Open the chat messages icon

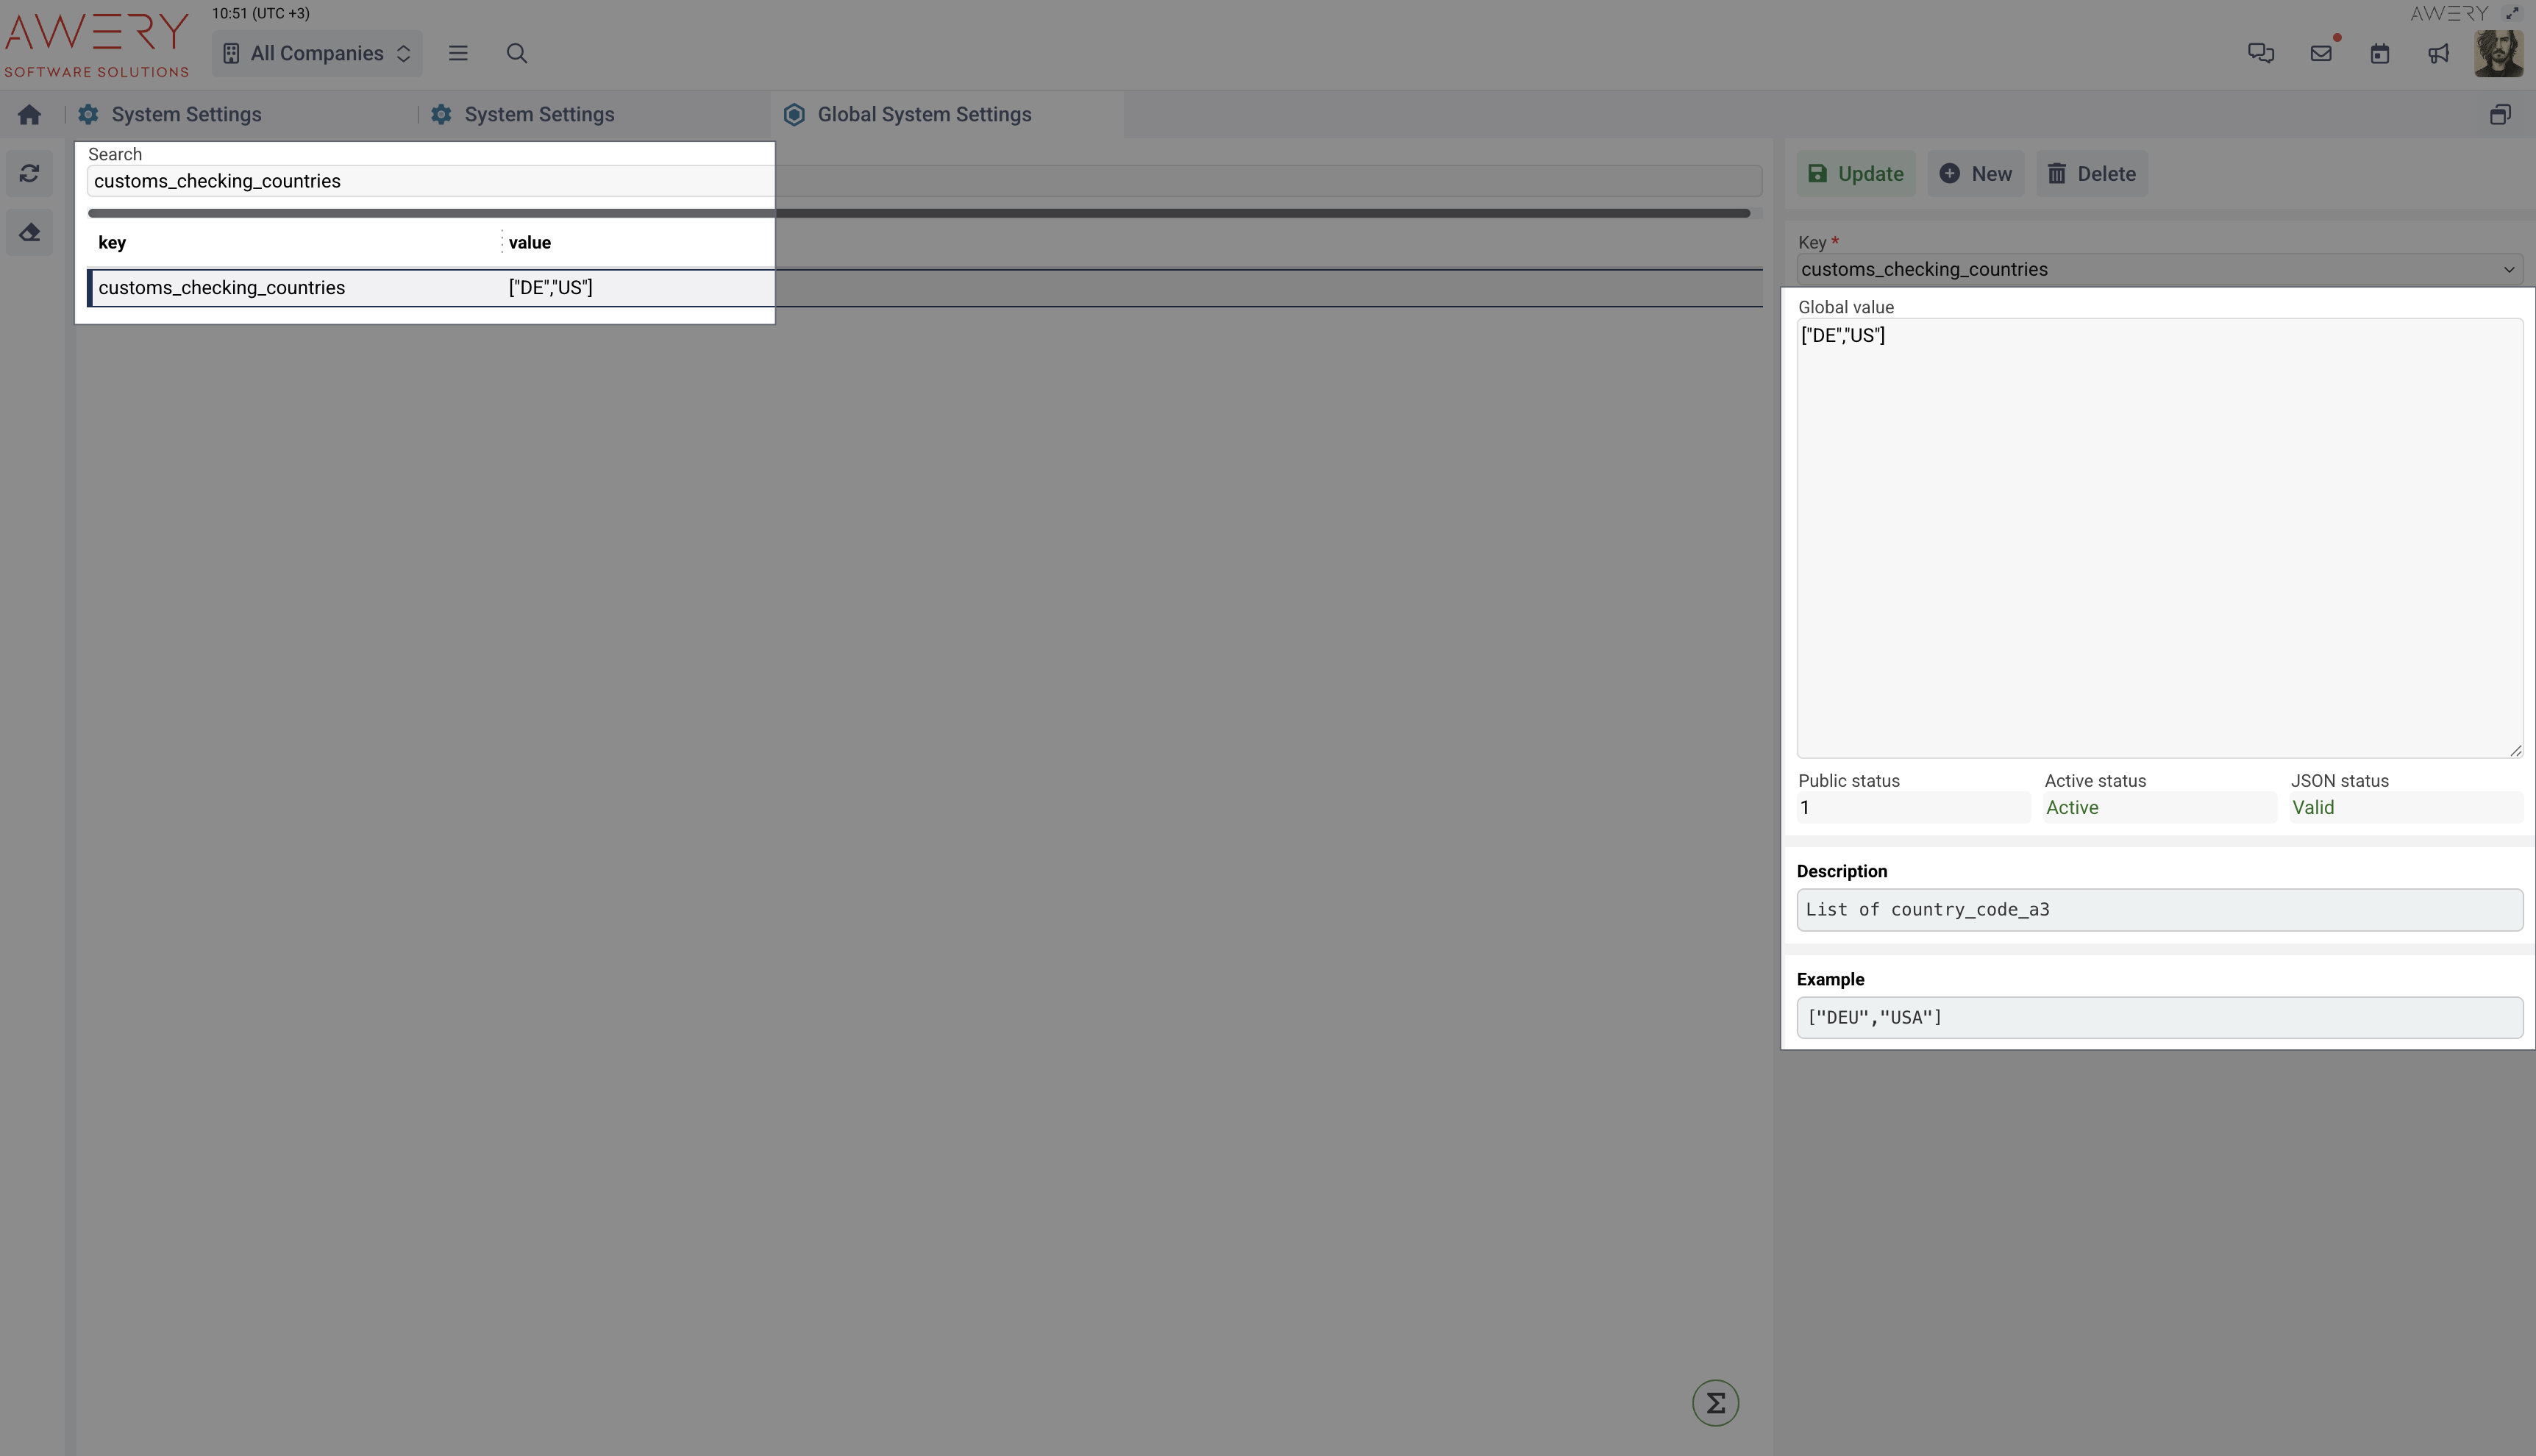coord(2260,54)
